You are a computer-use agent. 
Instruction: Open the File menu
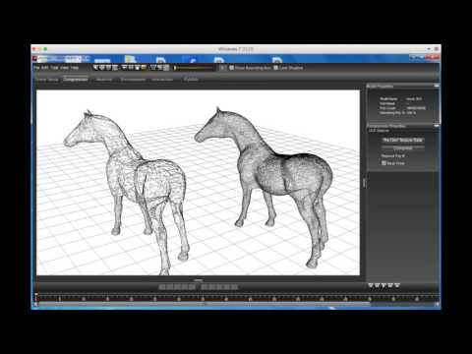click(36, 68)
